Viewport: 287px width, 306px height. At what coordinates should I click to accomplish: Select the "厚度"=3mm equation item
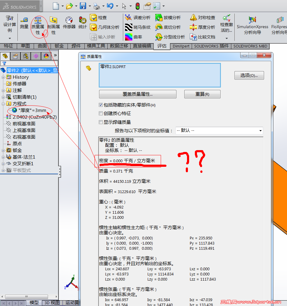29,110
